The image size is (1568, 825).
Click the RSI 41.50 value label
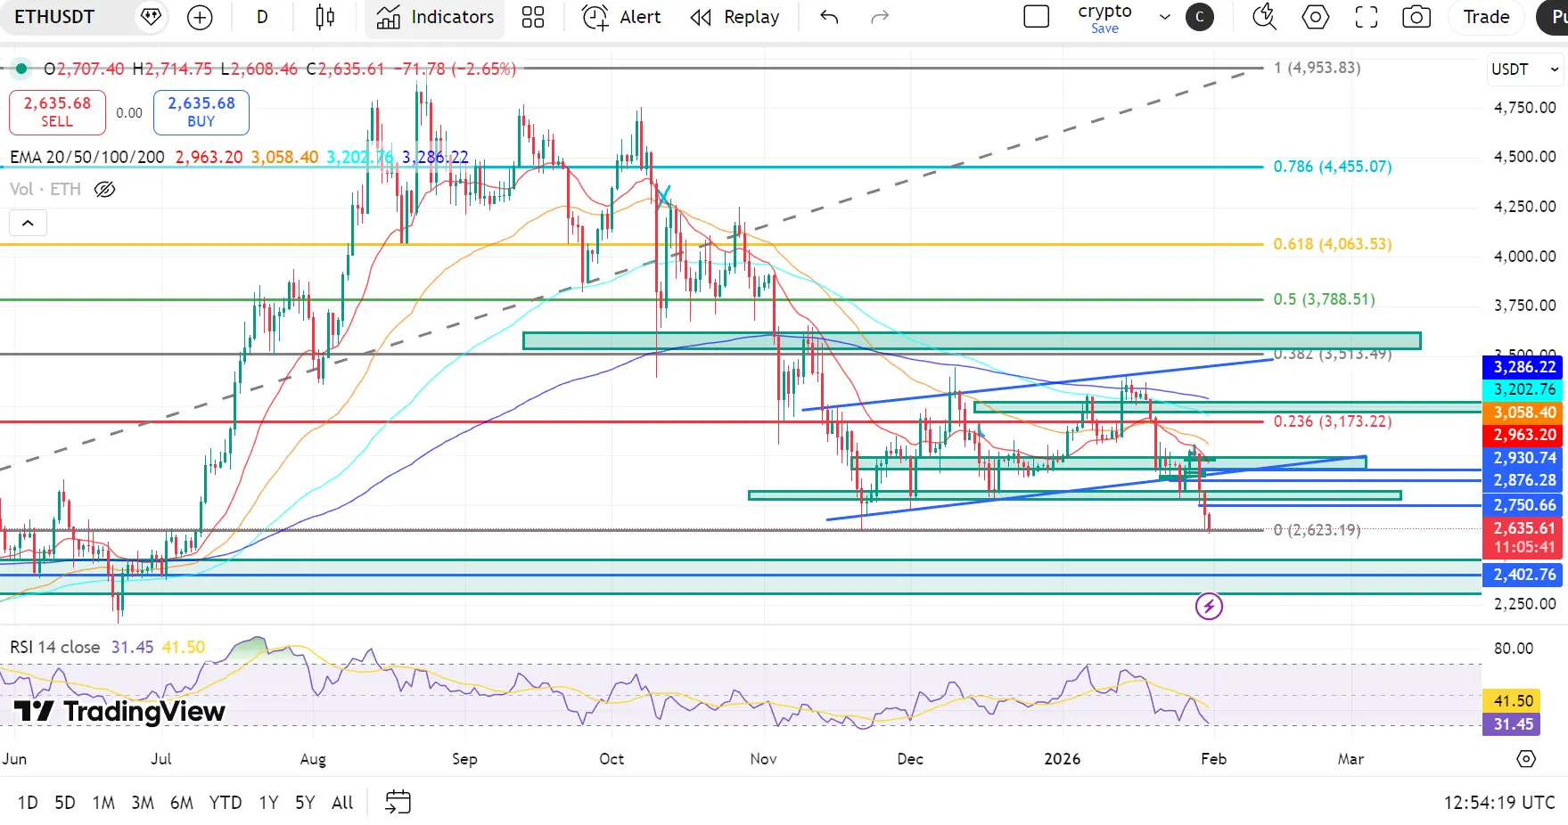tap(1513, 701)
